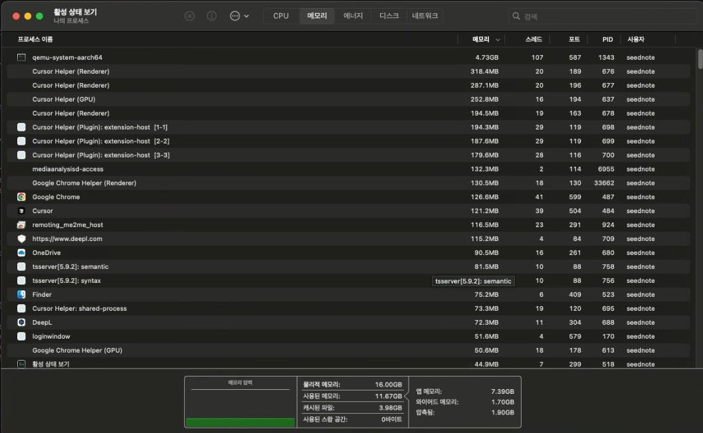Click icon of extension-host [3-3] process
The height and width of the screenshot is (433, 703).
(21, 155)
